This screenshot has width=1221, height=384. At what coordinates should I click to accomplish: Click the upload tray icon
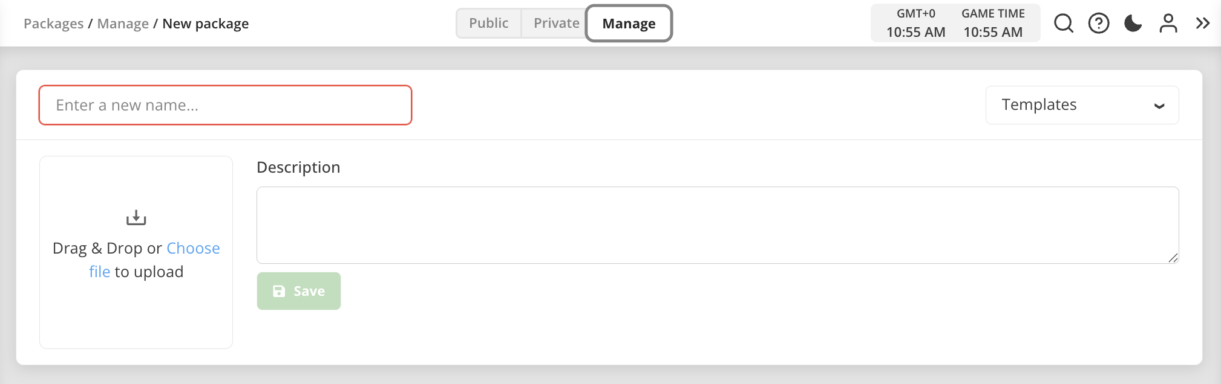(x=136, y=217)
